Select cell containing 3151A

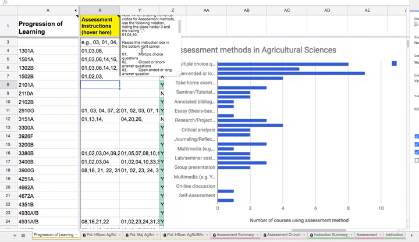coord(48,119)
